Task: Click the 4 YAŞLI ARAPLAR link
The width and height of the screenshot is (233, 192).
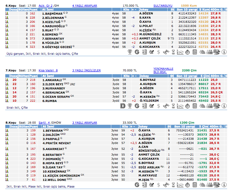Action: (85, 5)
